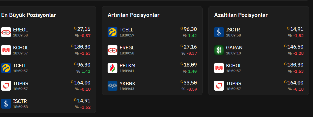This screenshot has width=313, height=117.
Task: Click the Azaltılan Pozisyonlar heading
Action: (241, 15)
